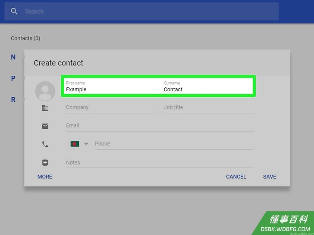The image size is (314, 235).
Task: Click the letter P contact group
Action: point(13,78)
